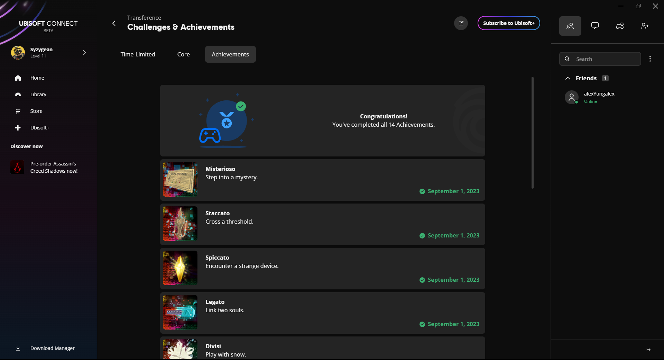Go back using the left arrow

pyautogui.click(x=114, y=23)
